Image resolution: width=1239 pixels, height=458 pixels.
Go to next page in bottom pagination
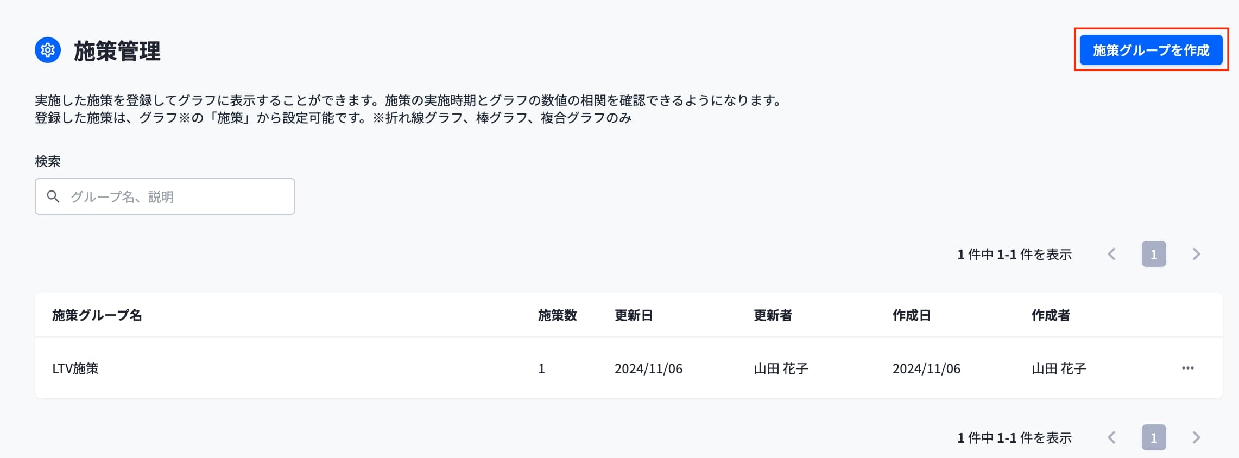point(1196,437)
